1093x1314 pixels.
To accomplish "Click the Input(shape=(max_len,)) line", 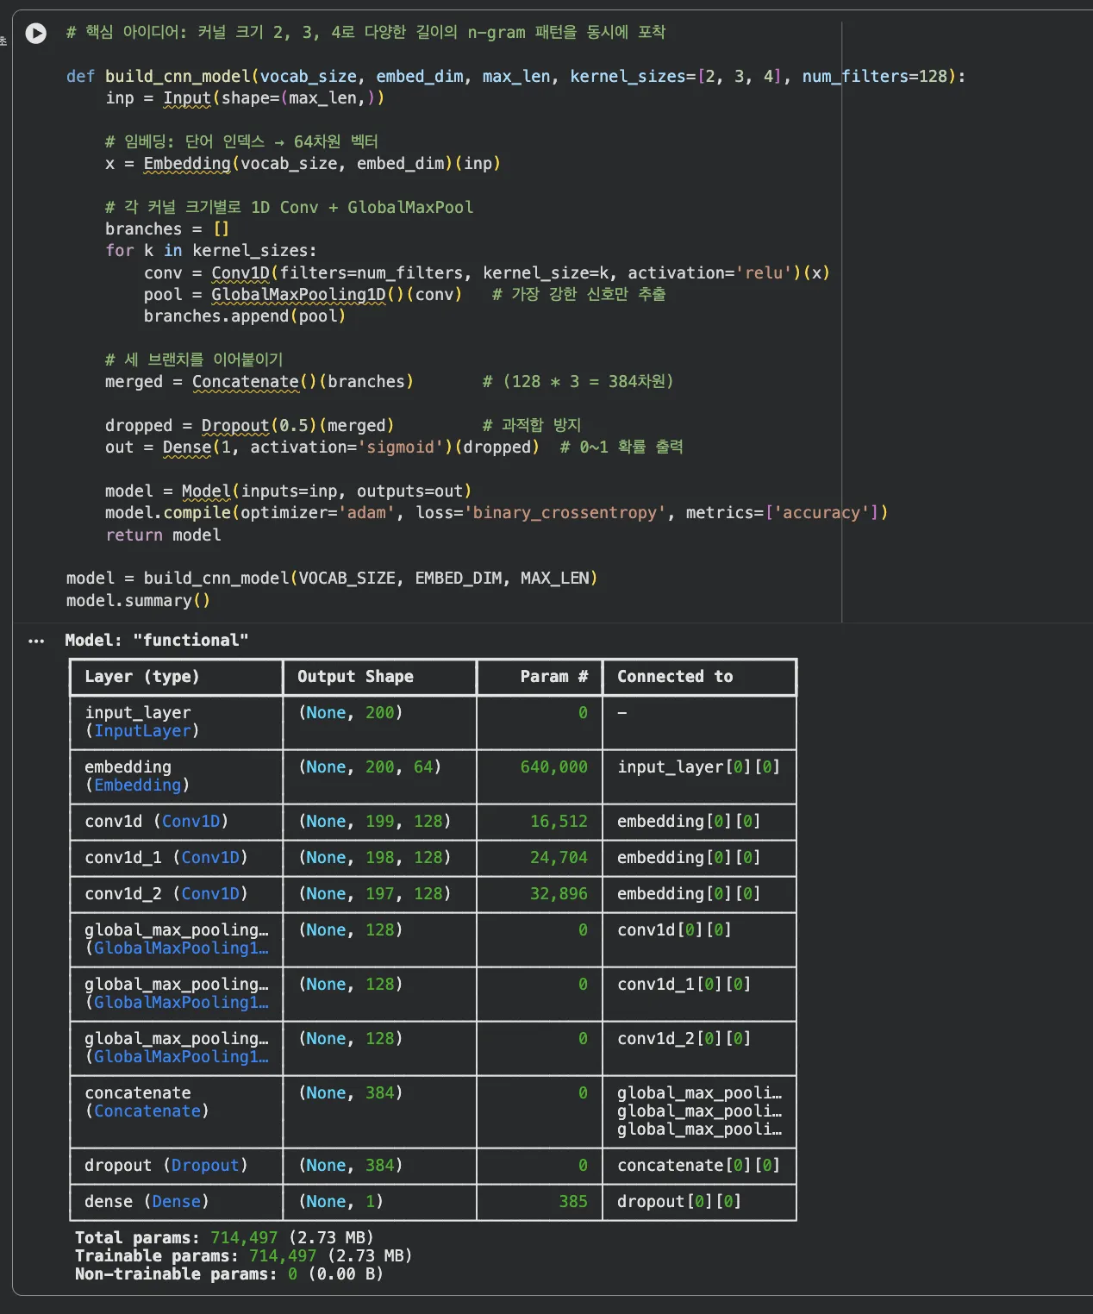I will click(x=245, y=98).
